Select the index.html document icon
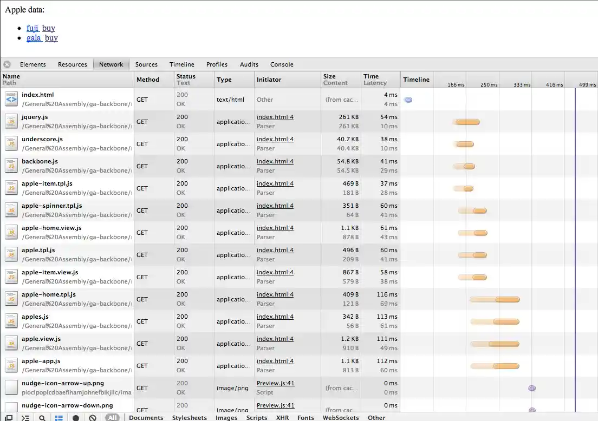 click(x=11, y=99)
